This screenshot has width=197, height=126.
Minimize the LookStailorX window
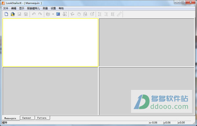click(177, 2)
